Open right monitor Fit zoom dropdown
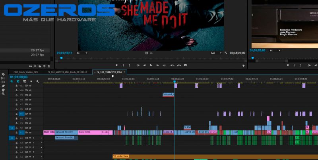The image size is (318, 160). click(275, 50)
